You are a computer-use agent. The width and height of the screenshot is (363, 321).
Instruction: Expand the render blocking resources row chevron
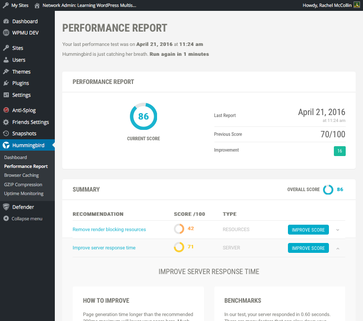[x=337, y=230]
